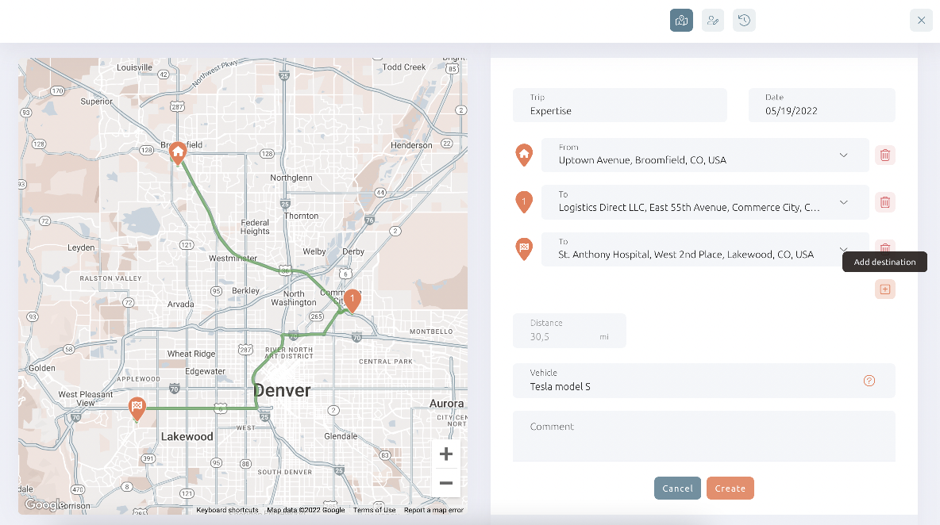Click the Federal Heights label on map

pyautogui.click(x=256, y=227)
